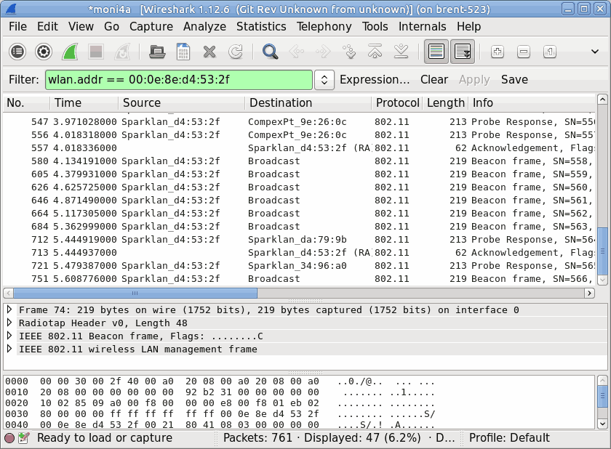Reload the capture file icon

[236, 52]
